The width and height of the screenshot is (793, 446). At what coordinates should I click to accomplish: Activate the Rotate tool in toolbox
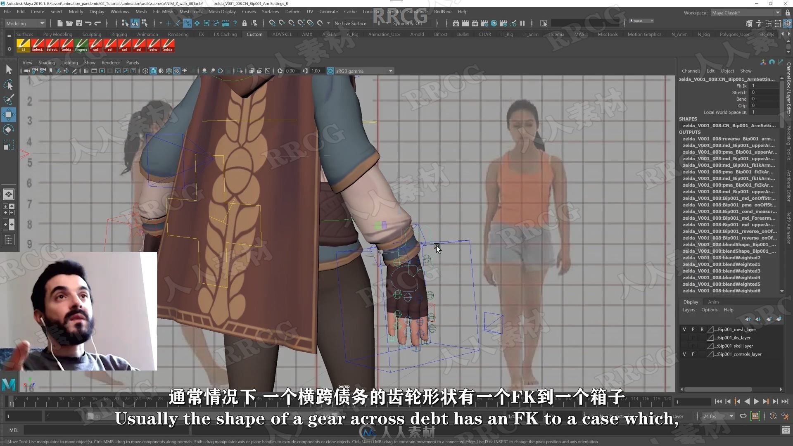(9, 130)
